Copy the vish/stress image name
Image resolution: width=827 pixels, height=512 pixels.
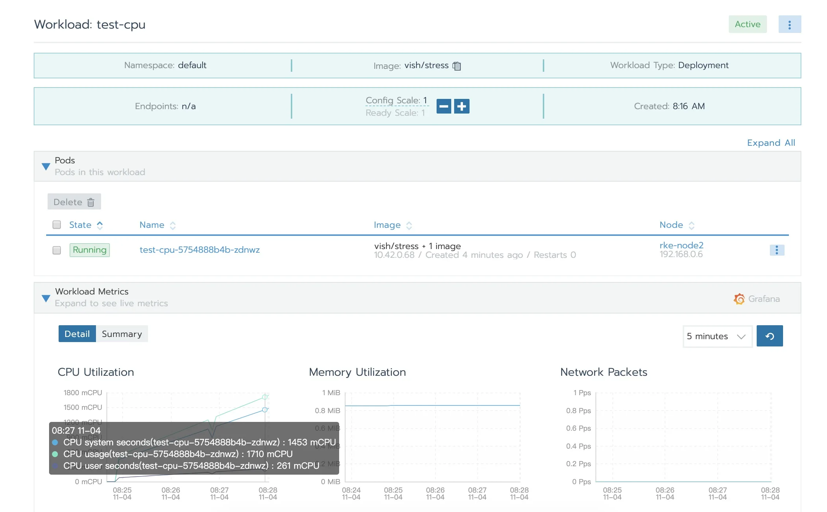point(457,66)
